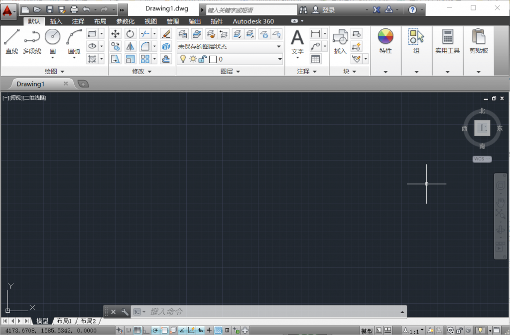Toggle polar tracking in status bar
The width and height of the screenshot is (510, 335).
(155, 331)
